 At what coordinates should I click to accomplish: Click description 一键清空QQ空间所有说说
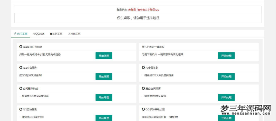tap(34, 96)
